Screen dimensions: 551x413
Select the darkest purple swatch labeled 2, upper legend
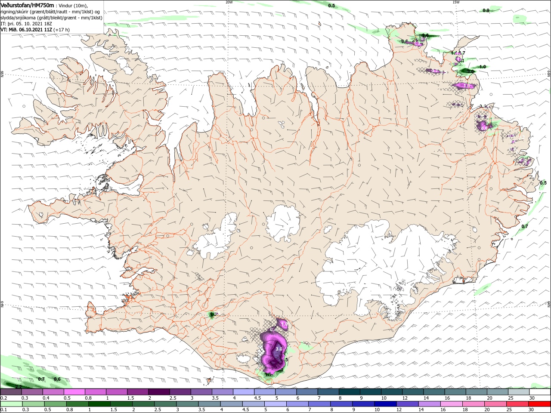coord(159,391)
